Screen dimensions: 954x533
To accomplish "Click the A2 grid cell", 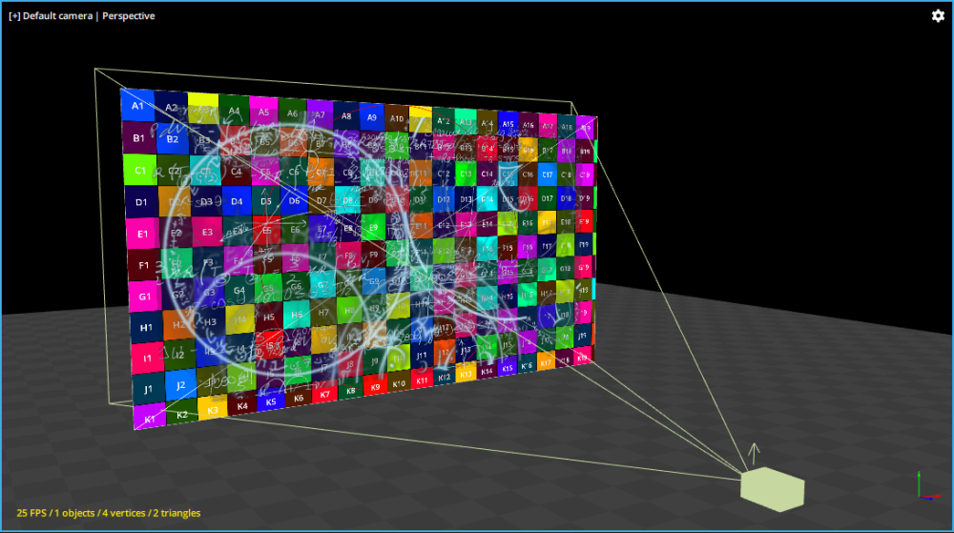I will [171, 108].
